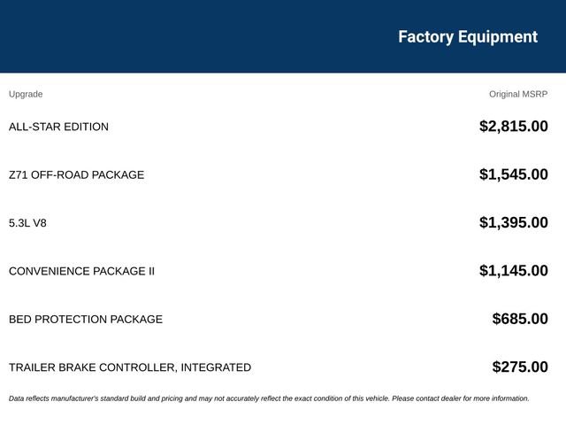Screen dimensions: 566x425
Task: Click the $1,145.00 price amount
Action: click(x=513, y=270)
